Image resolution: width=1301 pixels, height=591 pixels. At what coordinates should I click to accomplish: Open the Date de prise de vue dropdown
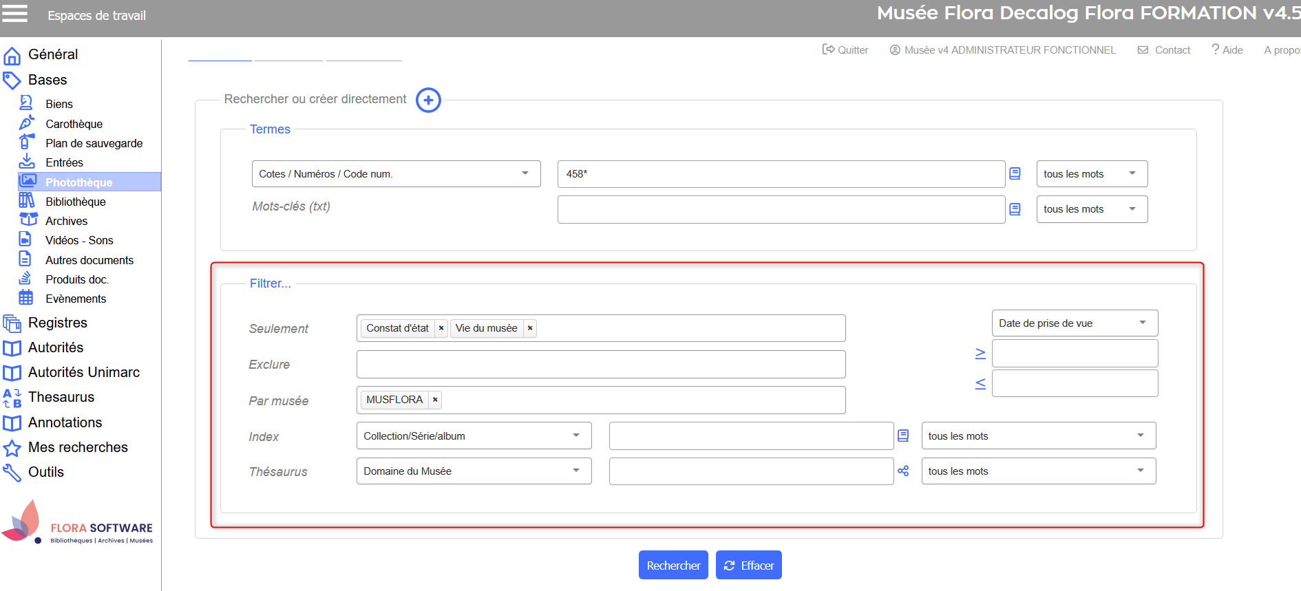[1074, 323]
